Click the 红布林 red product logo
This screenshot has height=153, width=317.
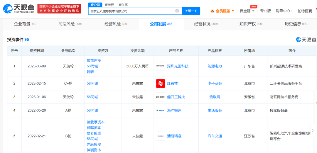pyautogui.click(x=160, y=84)
